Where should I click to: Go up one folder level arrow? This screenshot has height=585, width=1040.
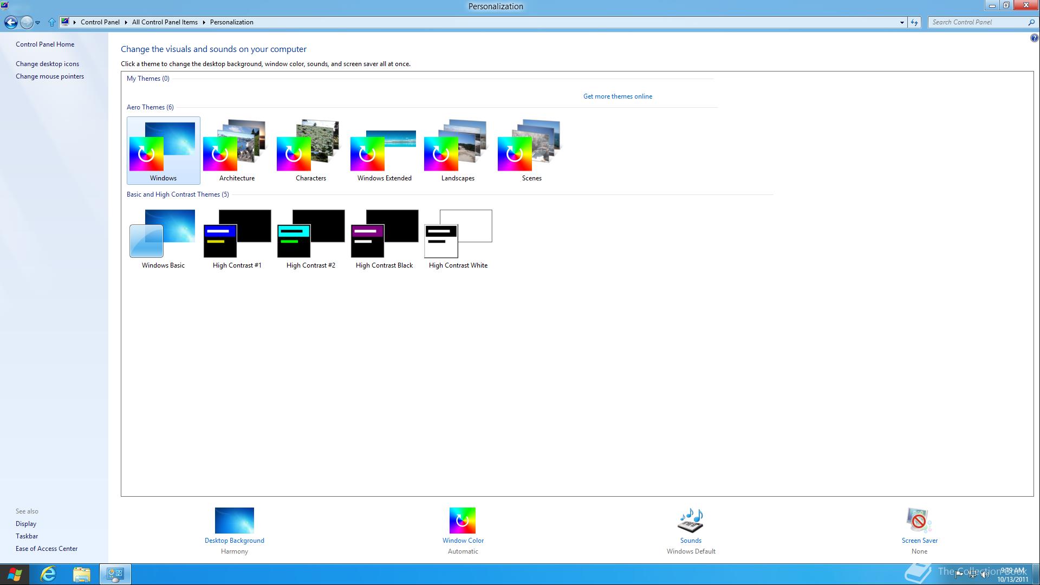[52, 22]
